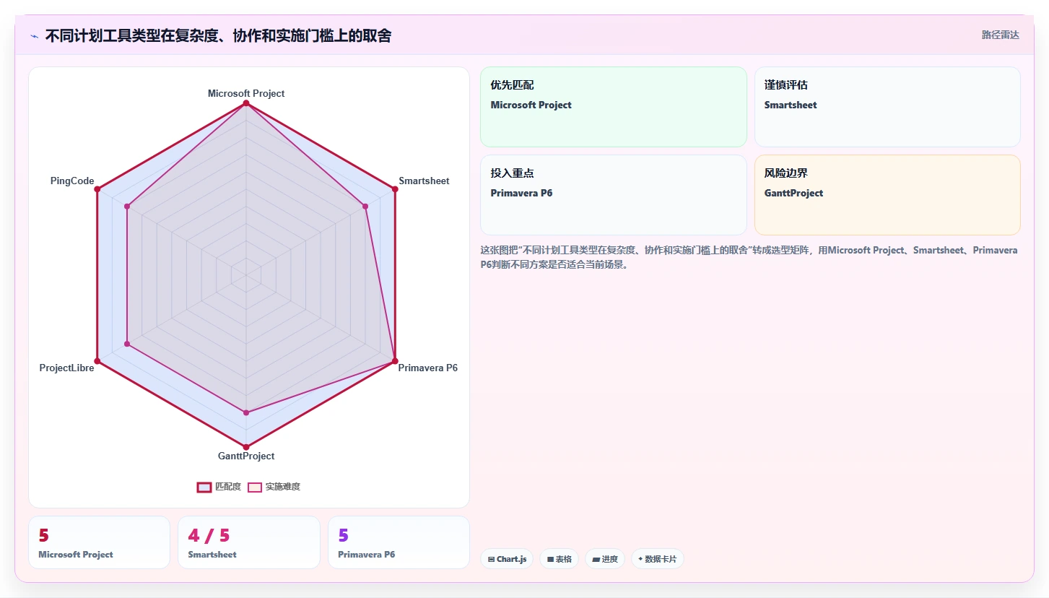
Task: Click the Microsoft Project stat card showing 5
Action: pos(99,542)
